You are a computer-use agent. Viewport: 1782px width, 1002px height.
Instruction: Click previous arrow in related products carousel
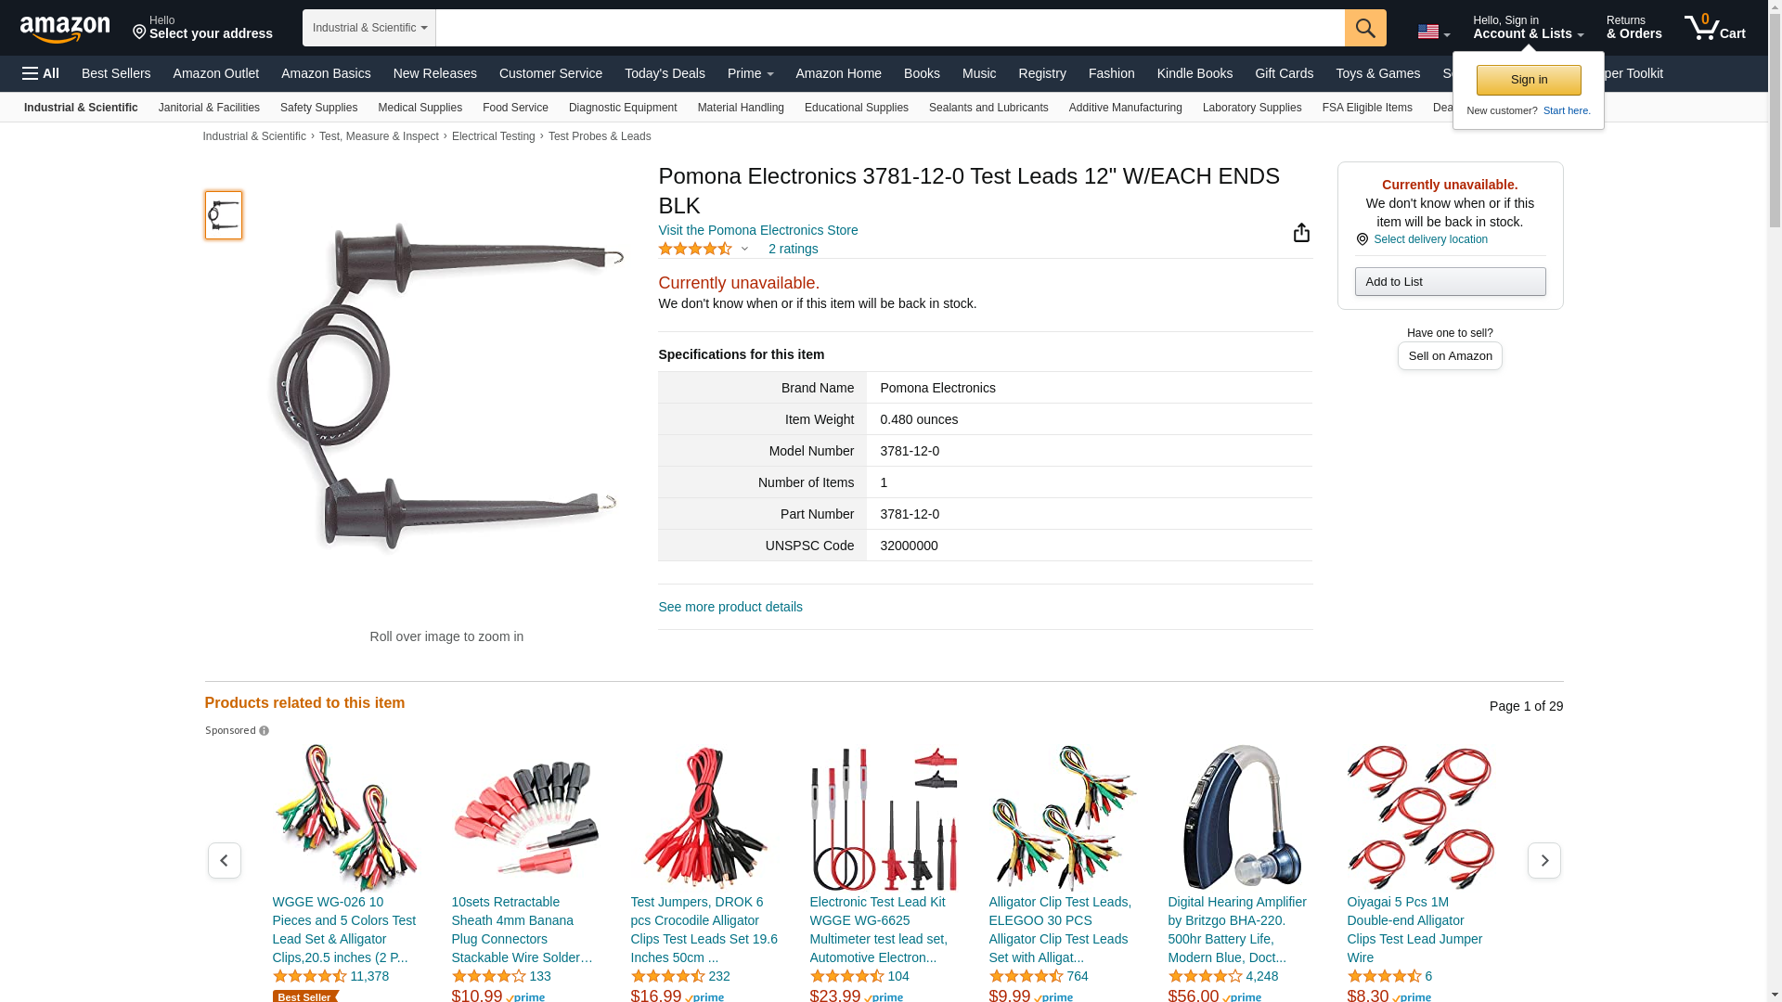click(224, 861)
